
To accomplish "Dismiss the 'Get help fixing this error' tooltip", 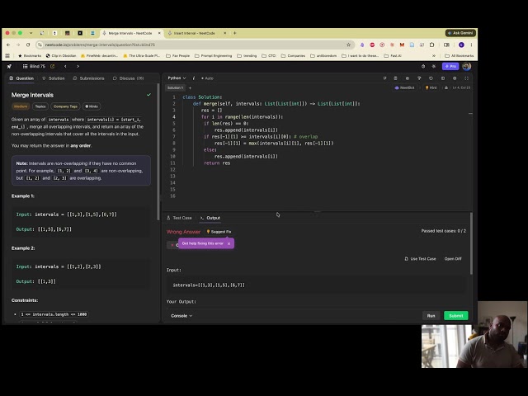I will 229,243.
